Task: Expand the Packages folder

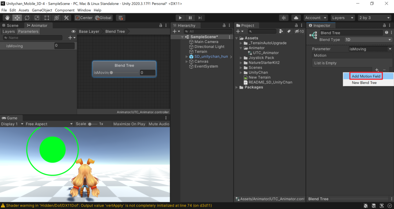Action: (x=237, y=87)
